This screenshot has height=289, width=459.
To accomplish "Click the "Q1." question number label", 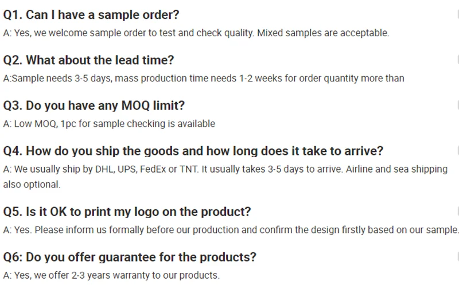I will [13, 15].
